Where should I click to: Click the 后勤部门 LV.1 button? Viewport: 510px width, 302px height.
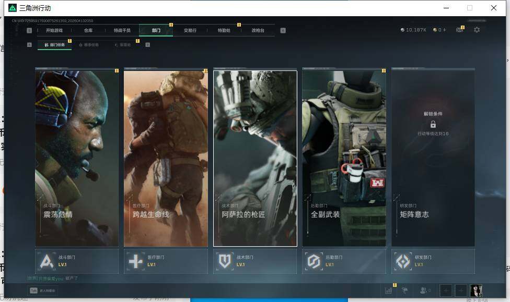pos(344,261)
